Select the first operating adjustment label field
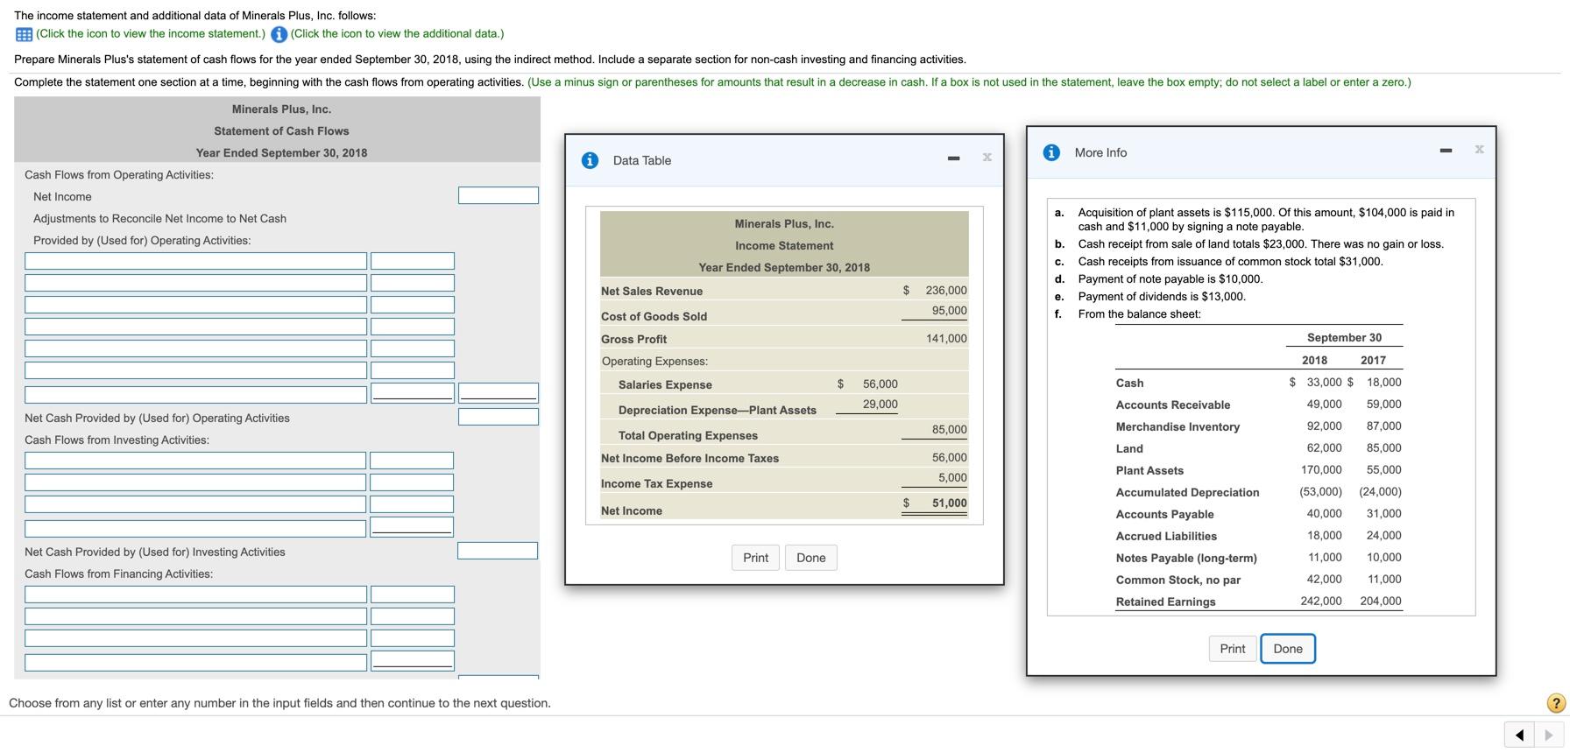This screenshot has width=1570, height=753. pos(196,261)
